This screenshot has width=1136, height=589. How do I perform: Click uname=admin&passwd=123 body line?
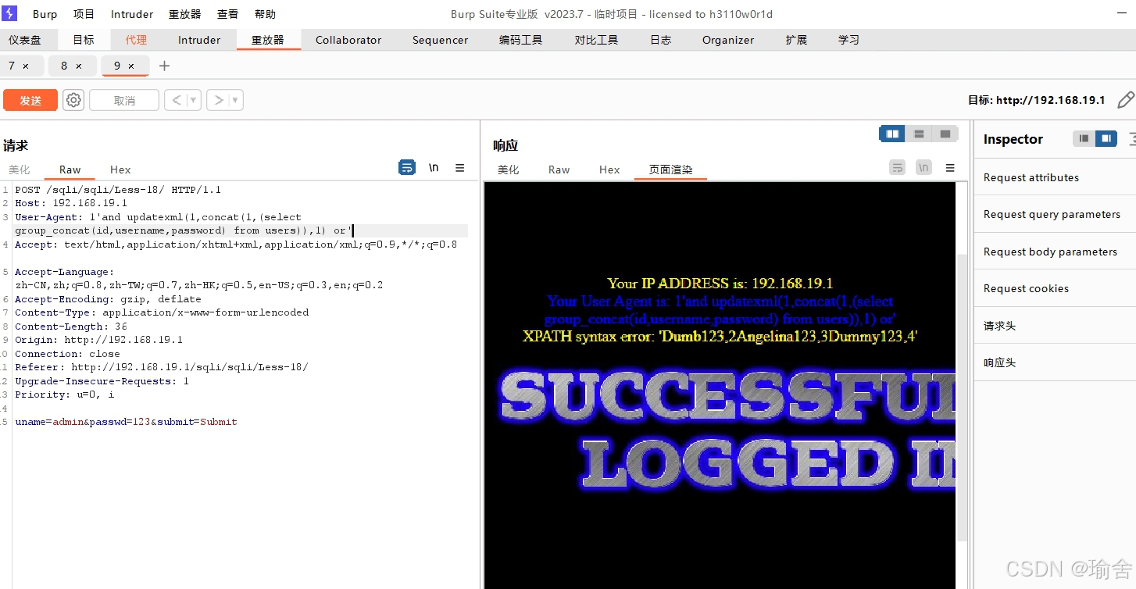click(x=126, y=422)
